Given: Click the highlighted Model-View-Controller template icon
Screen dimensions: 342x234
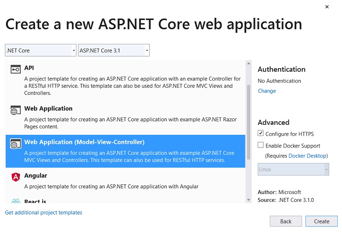Looking at the screenshot, I should [x=16, y=144].
